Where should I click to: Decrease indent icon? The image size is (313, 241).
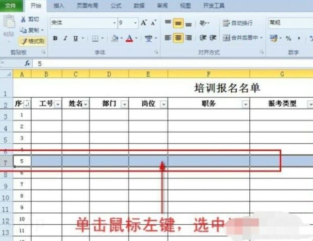pos(203,38)
